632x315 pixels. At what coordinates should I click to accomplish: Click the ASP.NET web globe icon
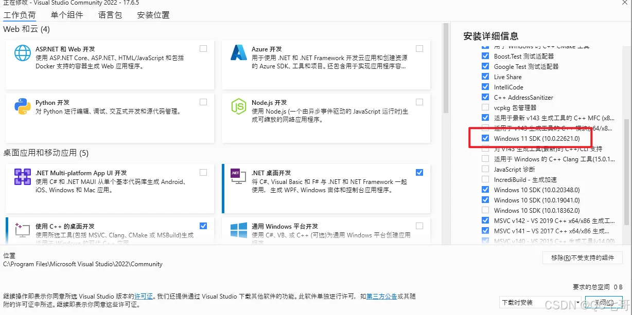[x=23, y=53]
